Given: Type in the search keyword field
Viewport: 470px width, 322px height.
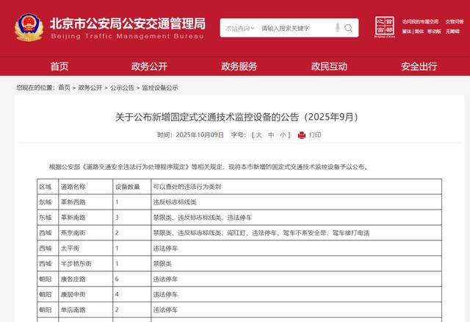Looking at the screenshot, I should pyautogui.click(x=294, y=28).
